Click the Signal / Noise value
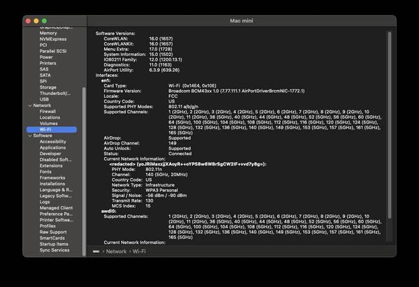The height and width of the screenshot is (287, 419). [166, 196]
